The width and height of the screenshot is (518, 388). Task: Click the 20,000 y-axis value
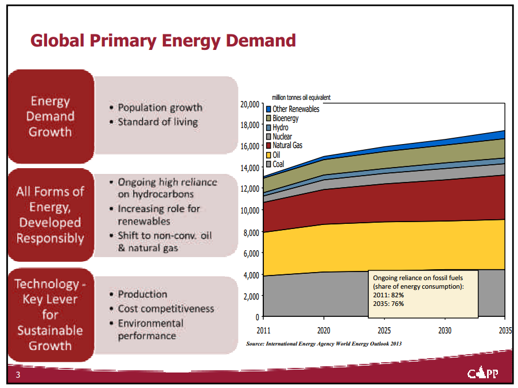tap(250, 104)
